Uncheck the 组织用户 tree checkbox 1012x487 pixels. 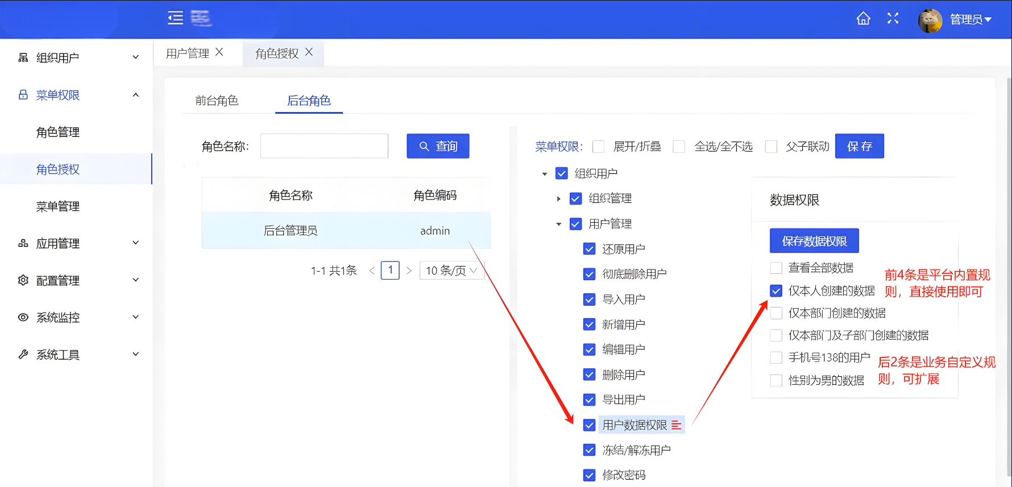click(x=562, y=173)
